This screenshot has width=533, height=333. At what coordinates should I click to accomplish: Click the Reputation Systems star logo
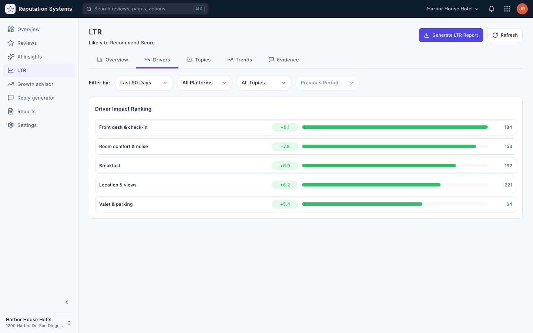click(10, 9)
